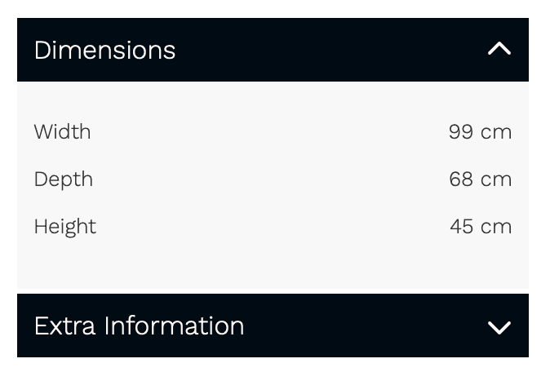Collapse Dimensions using the up chevron
The image size is (550, 372).
(x=499, y=49)
